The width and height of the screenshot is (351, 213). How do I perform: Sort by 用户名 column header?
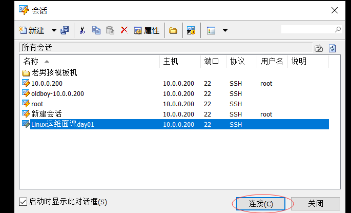pos(272,61)
